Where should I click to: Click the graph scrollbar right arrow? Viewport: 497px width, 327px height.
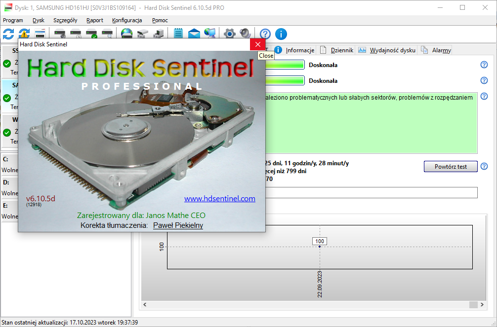[x=482, y=304]
